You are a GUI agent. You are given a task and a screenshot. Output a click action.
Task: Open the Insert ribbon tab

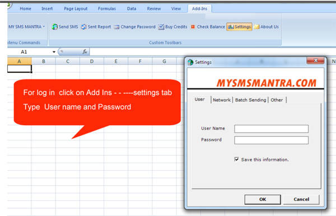click(47, 9)
